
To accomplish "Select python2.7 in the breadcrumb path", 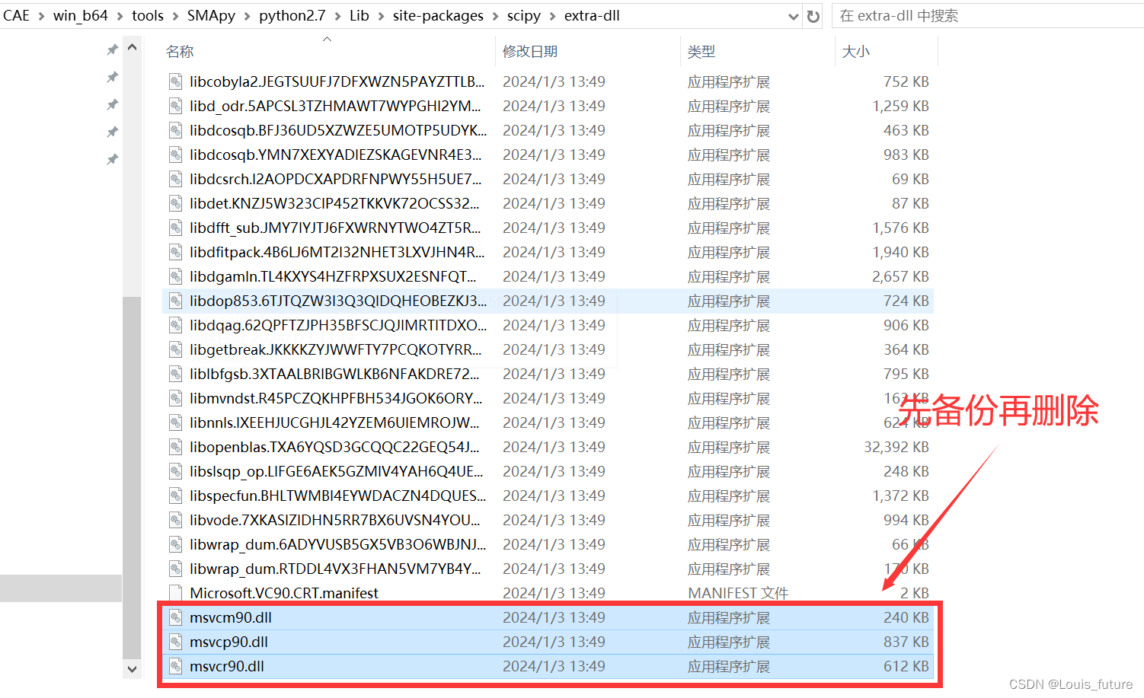I will tap(292, 15).
